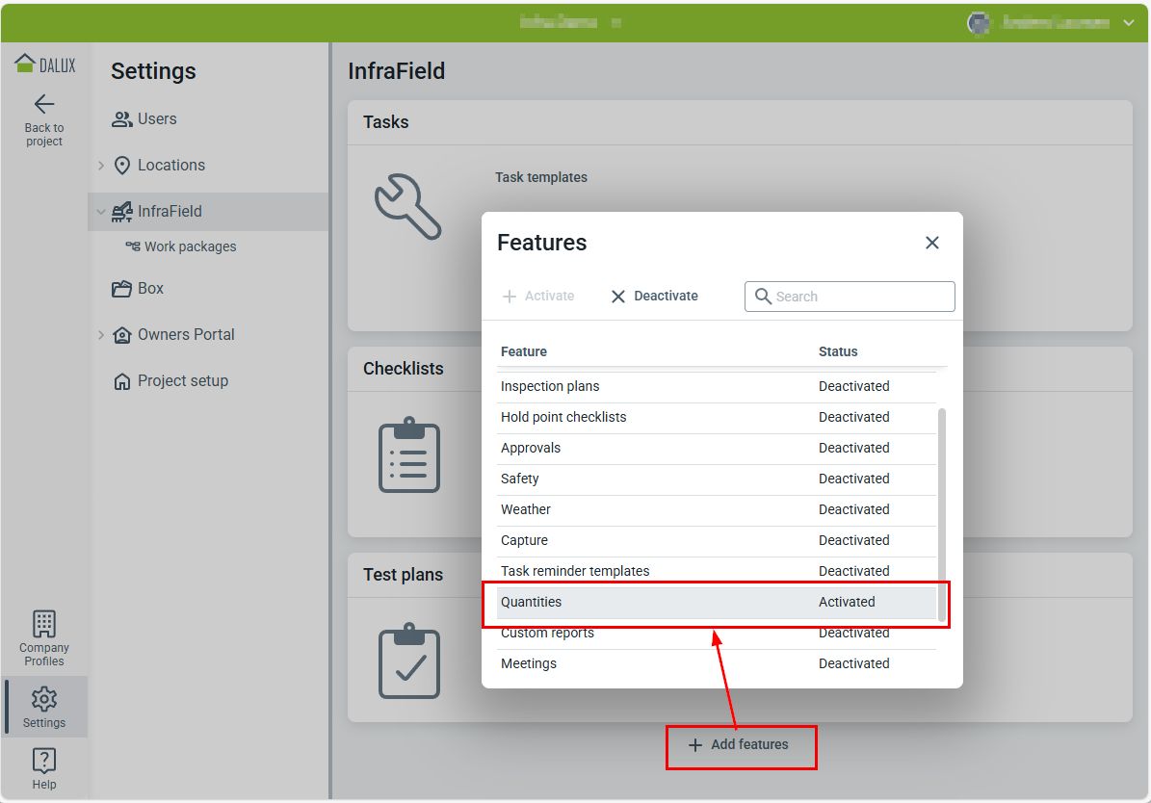Image resolution: width=1151 pixels, height=803 pixels.
Task: Click the Tasks wrench icon
Action: (x=407, y=206)
